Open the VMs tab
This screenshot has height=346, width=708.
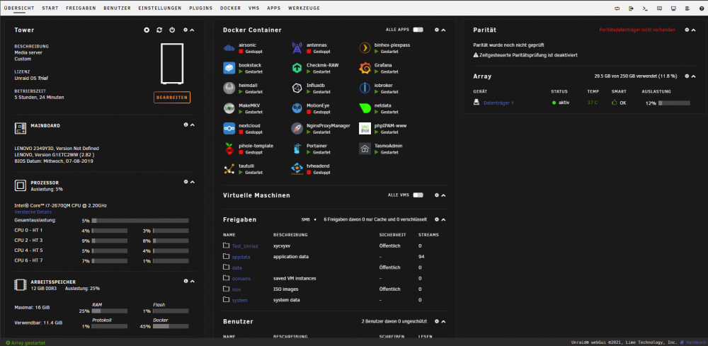pyautogui.click(x=253, y=8)
